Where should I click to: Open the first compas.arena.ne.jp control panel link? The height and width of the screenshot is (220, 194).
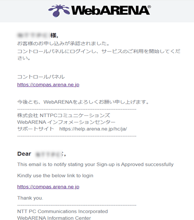click(48, 85)
